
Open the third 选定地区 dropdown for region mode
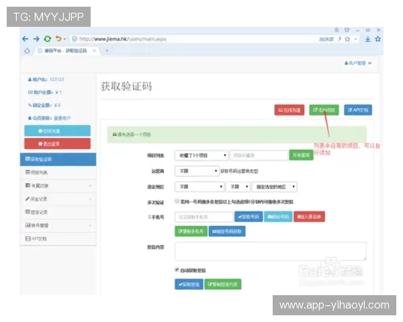pos(275,186)
